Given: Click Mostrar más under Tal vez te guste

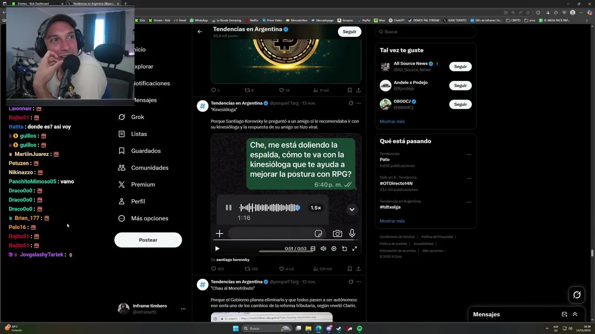Looking at the screenshot, I should click(392, 122).
